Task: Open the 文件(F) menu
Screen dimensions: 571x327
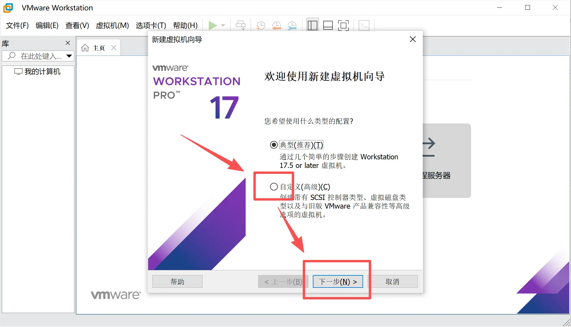Action: pos(17,26)
